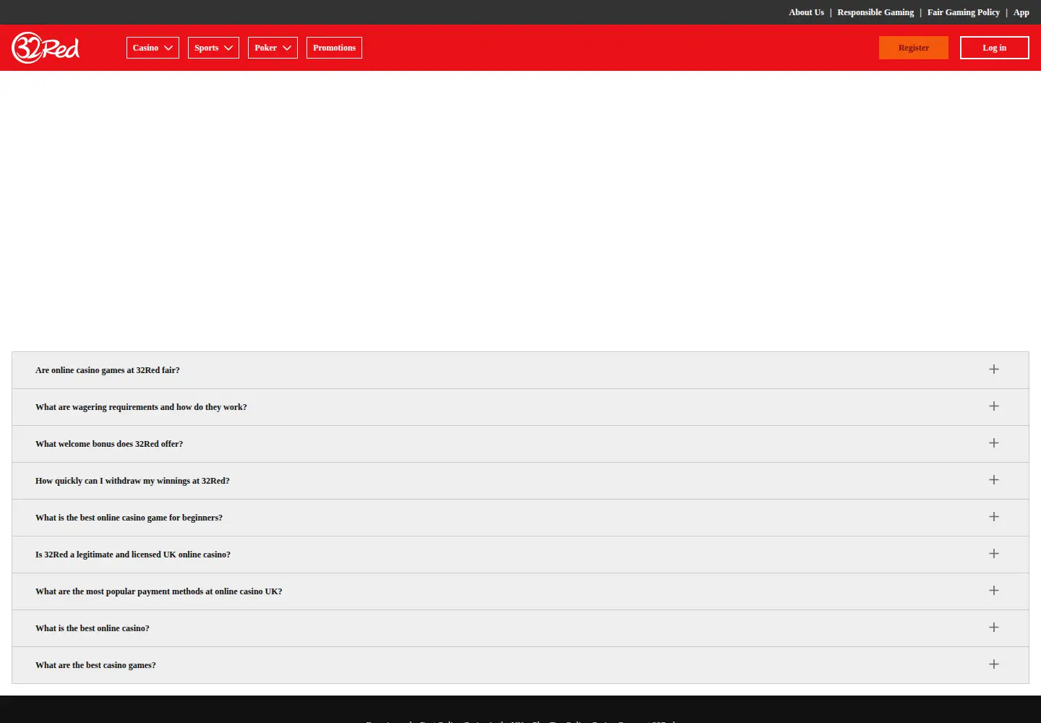The width and height of the screenshot is (1041, 723).
Task: Expand welcome bonus question plus icon
Action: [994, 443]
